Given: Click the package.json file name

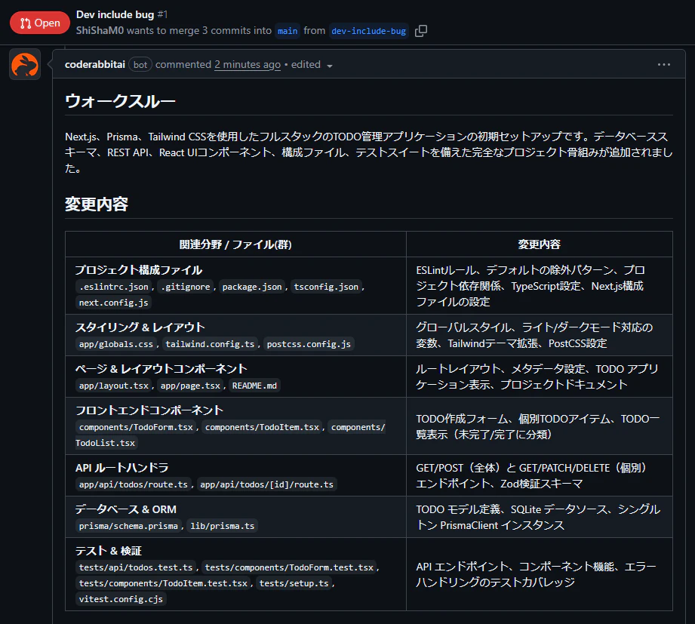Looking at the screenshot, I should click(252, 287).
